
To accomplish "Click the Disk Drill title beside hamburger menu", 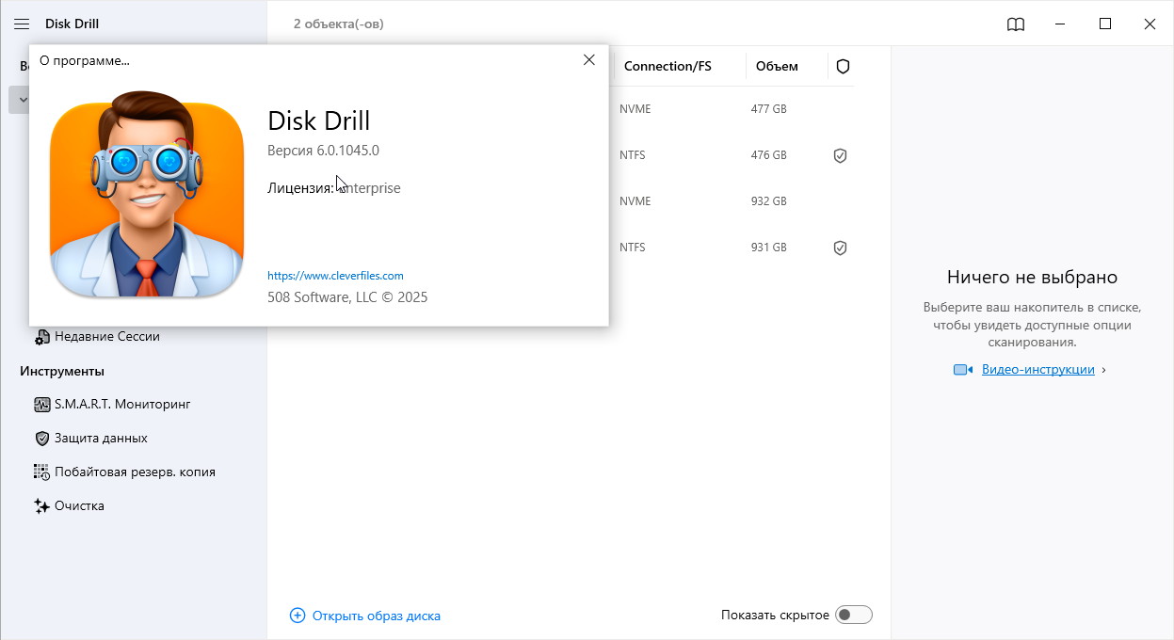I will pos(72,24).
